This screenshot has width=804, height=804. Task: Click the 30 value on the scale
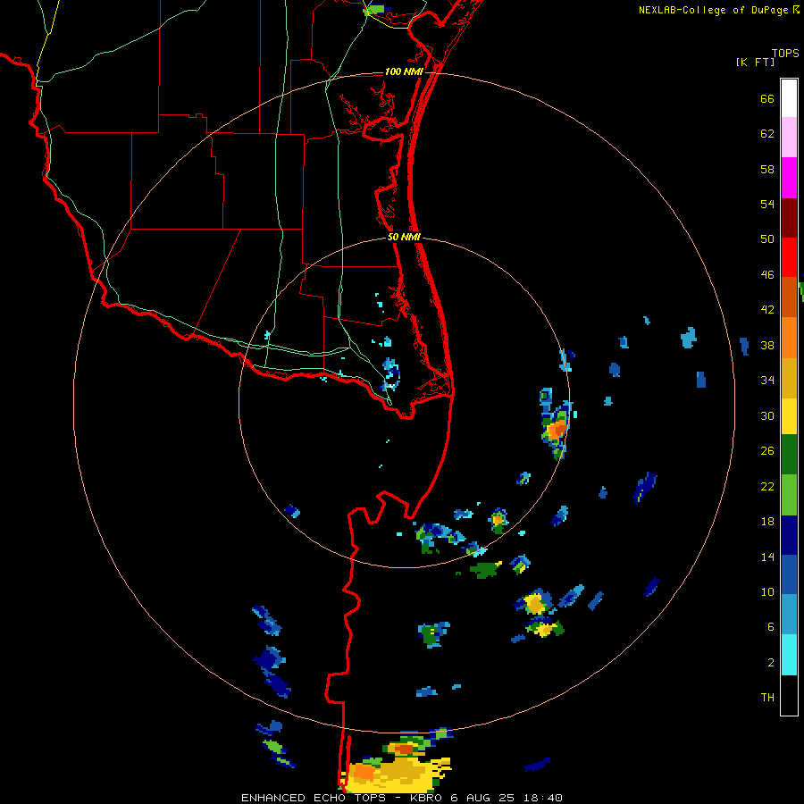click(767, 415)
